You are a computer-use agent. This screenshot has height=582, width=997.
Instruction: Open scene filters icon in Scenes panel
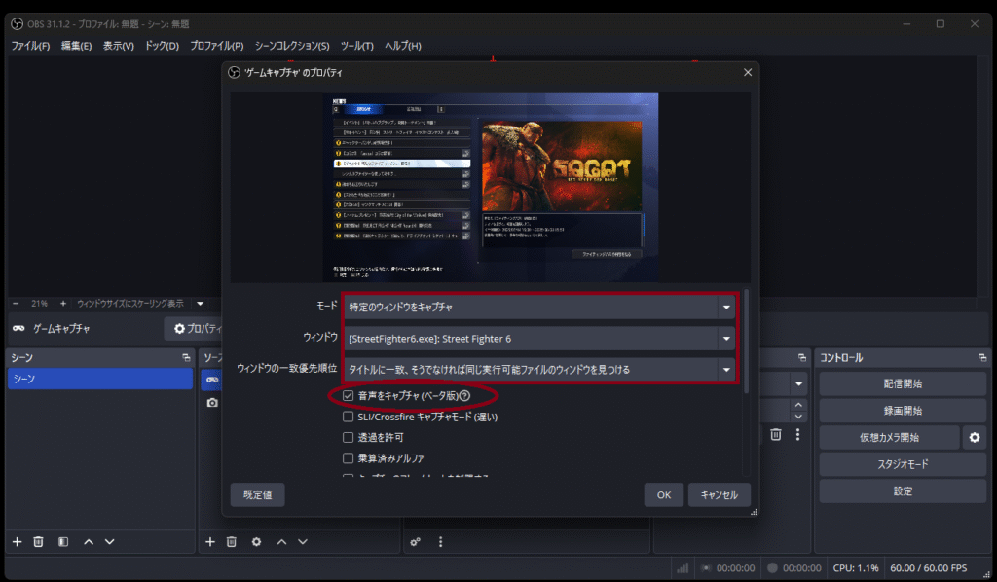click(x=63, y=542)
